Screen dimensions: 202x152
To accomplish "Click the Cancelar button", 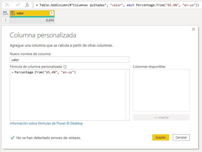I will pyautogui.click(x=181, y=137).
